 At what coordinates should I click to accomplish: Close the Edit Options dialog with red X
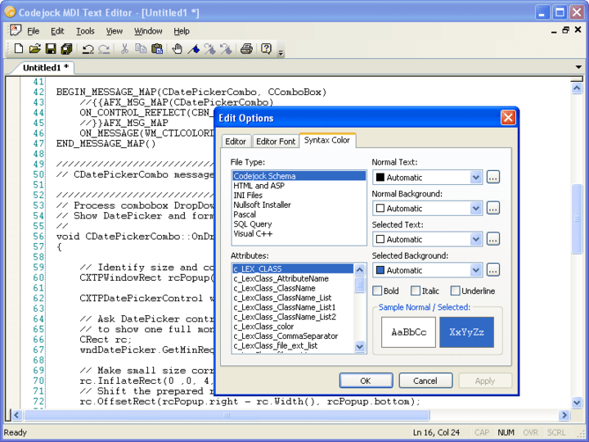[508, 118]
